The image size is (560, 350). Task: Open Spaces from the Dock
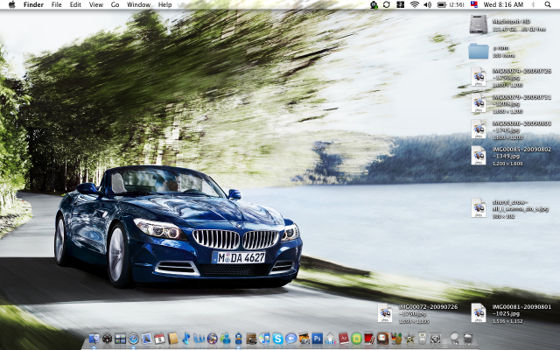(121, 339)
